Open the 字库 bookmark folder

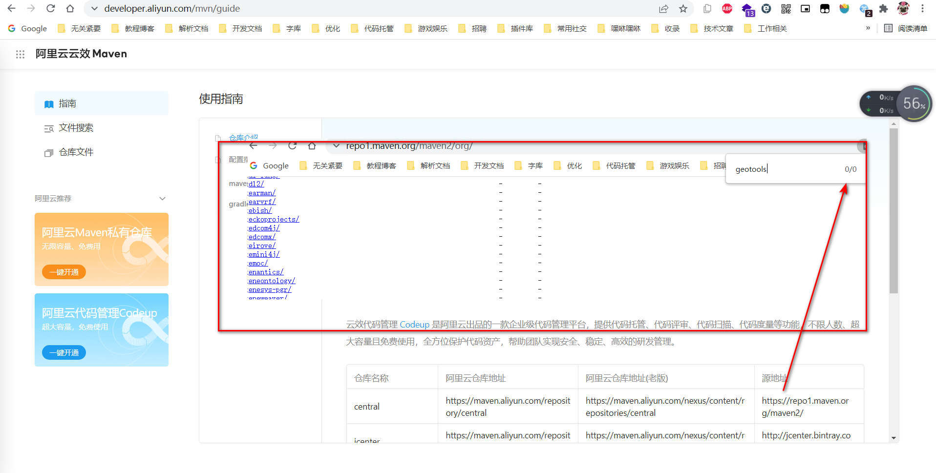(x=287, y=28)
